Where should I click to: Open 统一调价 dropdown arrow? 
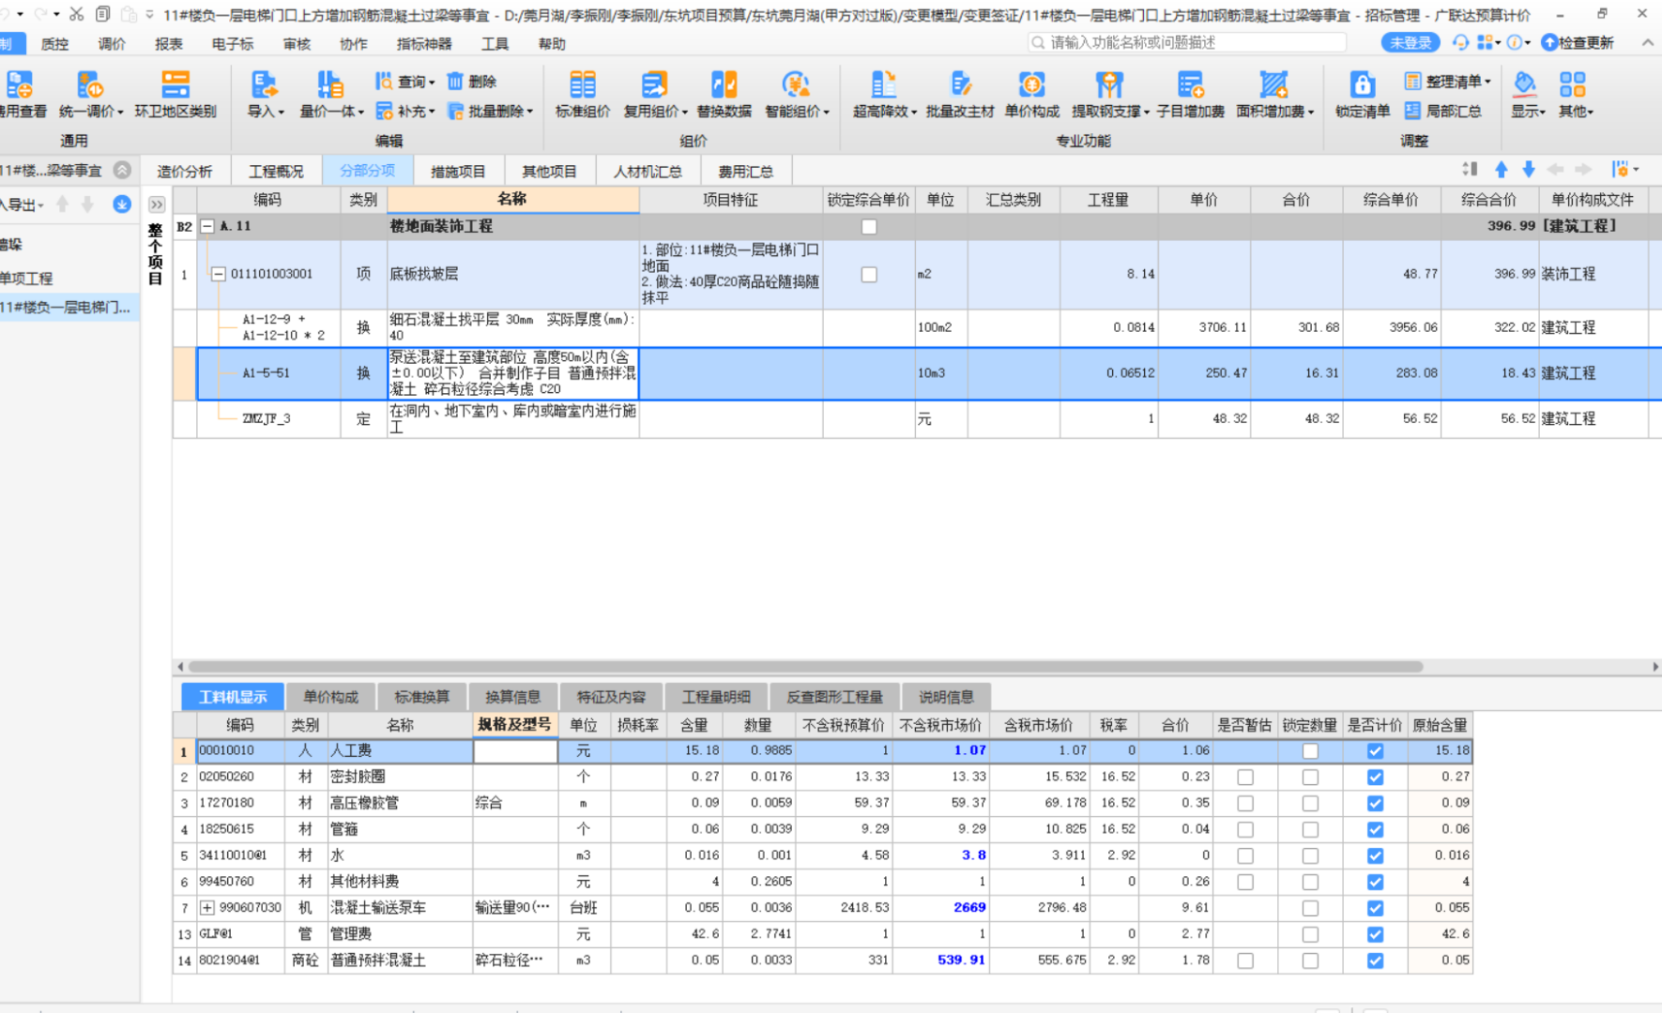pyautogui.click(x=120, y=113)
